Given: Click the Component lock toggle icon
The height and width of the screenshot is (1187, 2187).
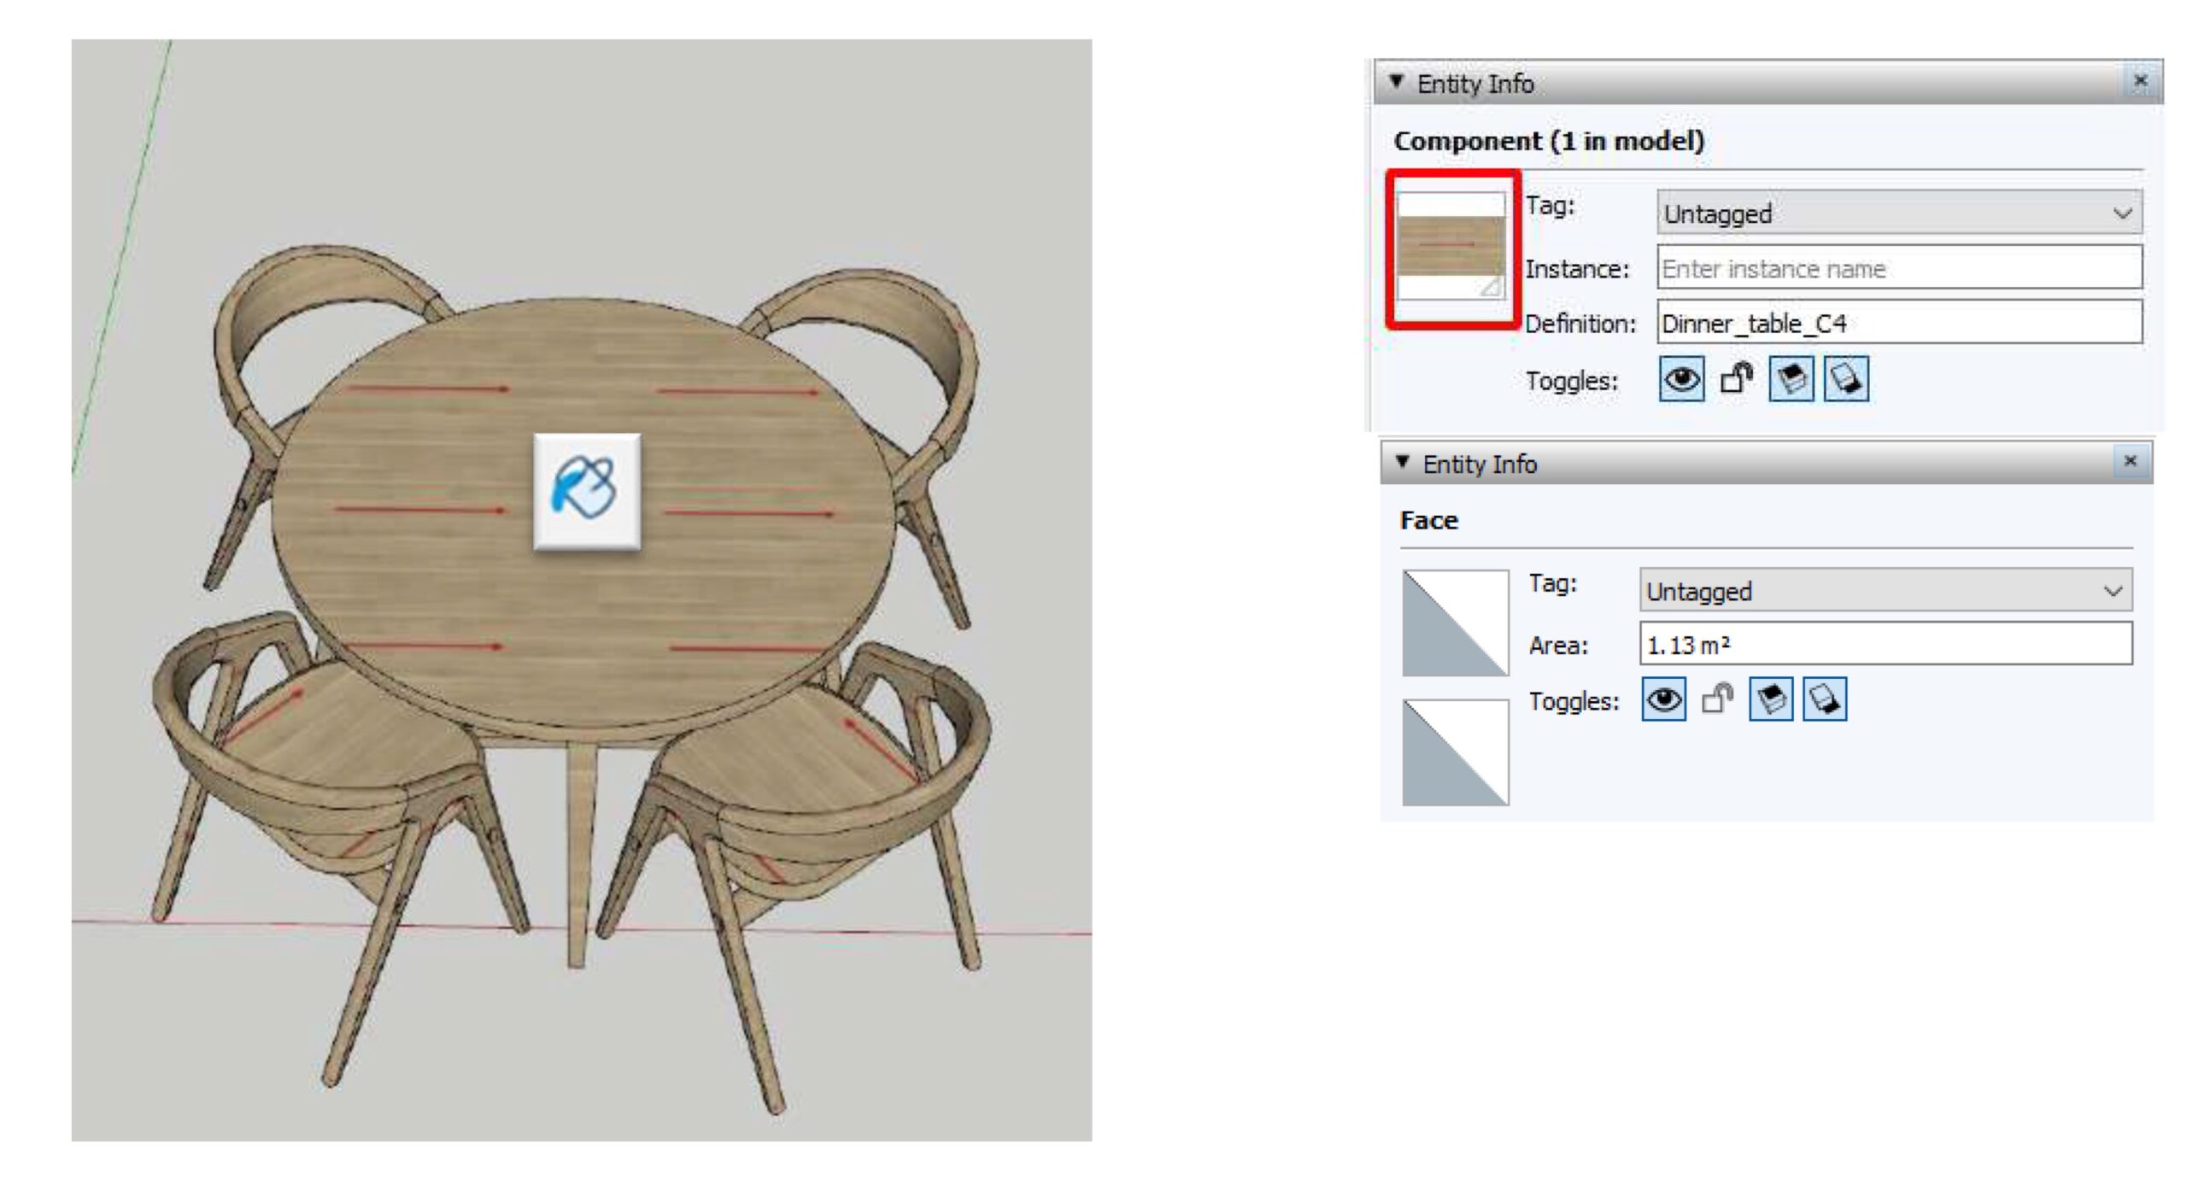Looking at the screenshot, I should pyautogui.click(x=1736, y=379).
